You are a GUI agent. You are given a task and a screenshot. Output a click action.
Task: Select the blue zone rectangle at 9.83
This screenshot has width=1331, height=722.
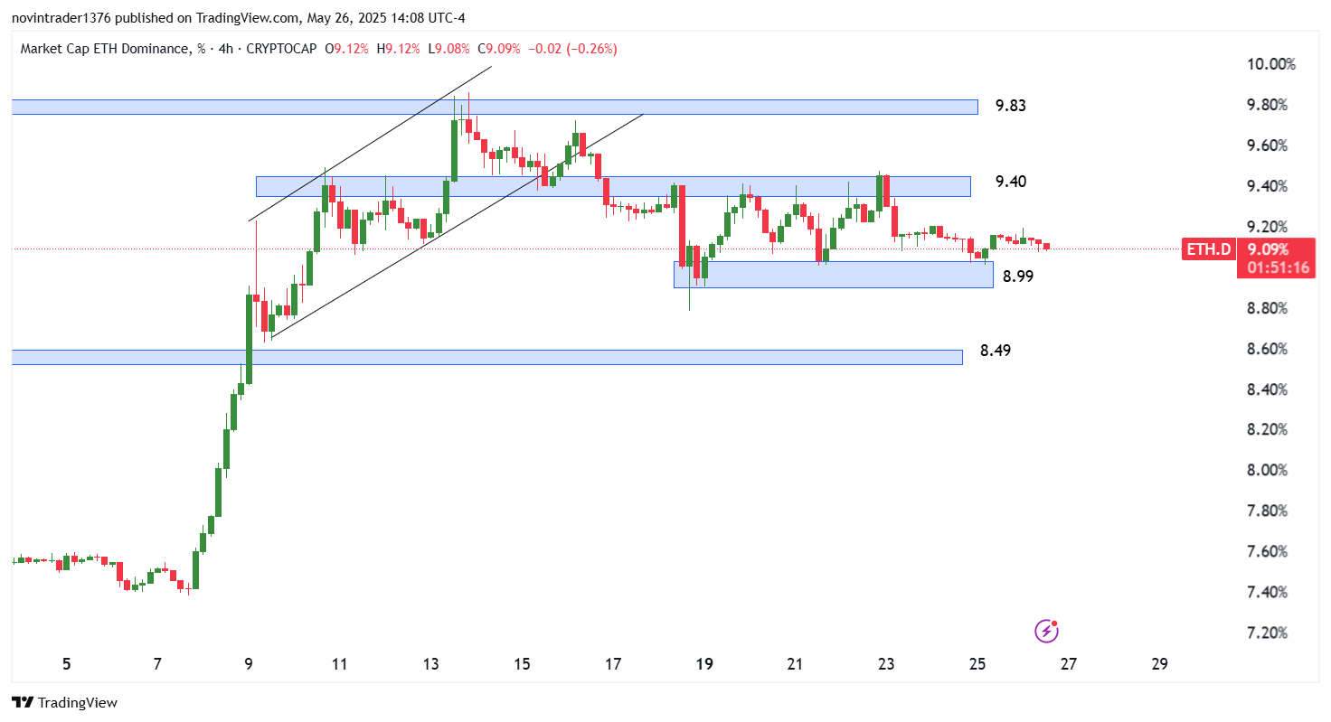coord(495,107)
